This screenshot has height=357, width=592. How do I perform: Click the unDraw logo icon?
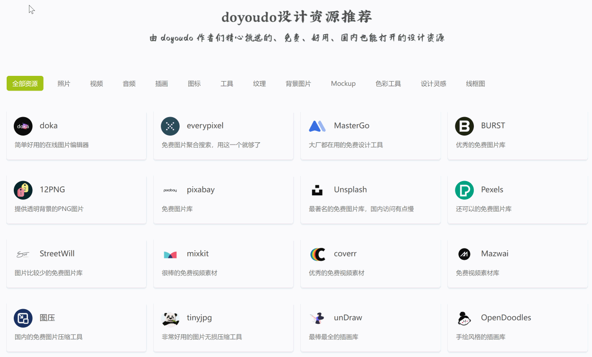pos(317,318)
